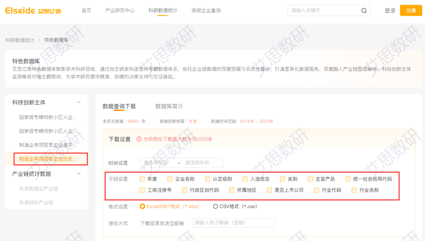The image size is (425, 241).
Task: Click the orange 注册 button
Action: [x=411, y=11]
